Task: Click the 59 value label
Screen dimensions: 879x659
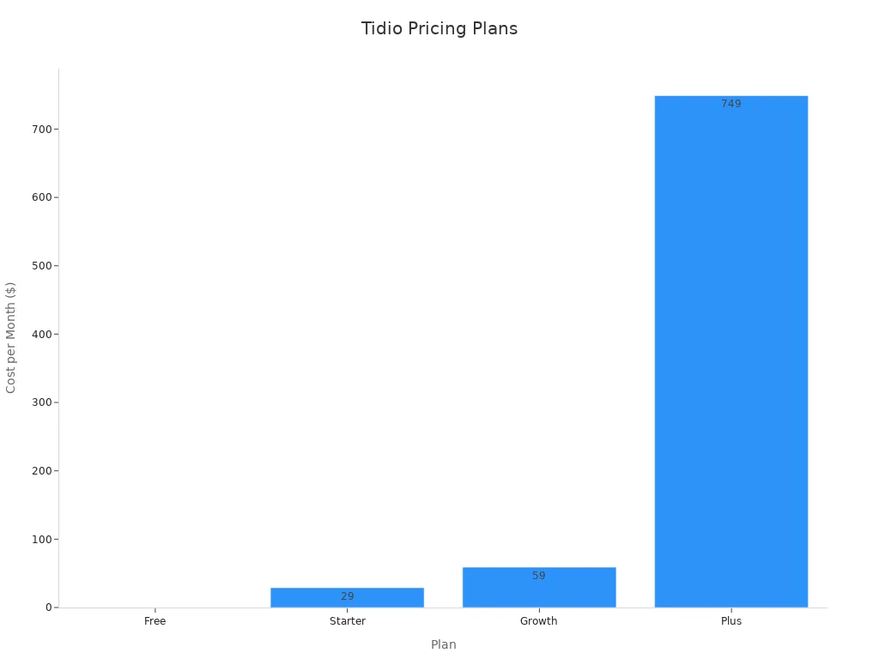Action: coord(538,576)
